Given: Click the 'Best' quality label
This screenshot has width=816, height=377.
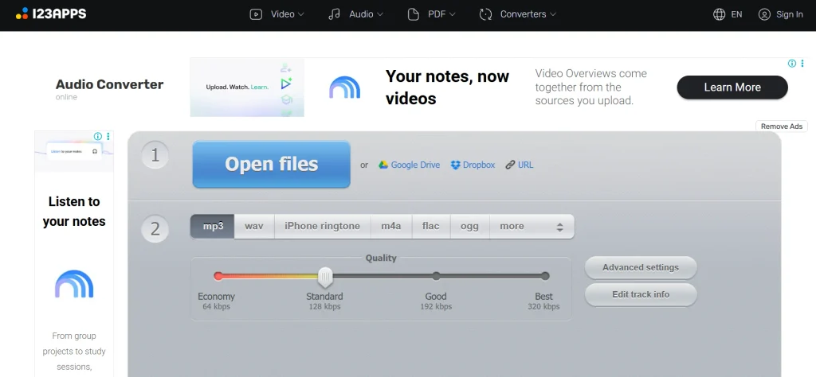Looking at the screenshot, I should [x=543, y=297].
